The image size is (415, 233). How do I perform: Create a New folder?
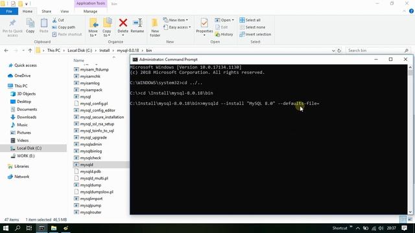pos(155,27)
